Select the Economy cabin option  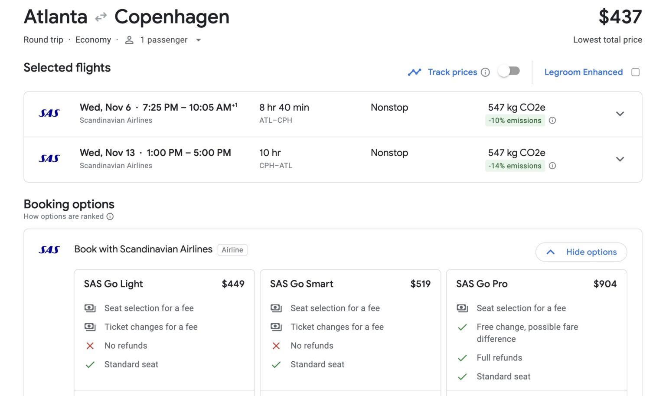[93, 39]
